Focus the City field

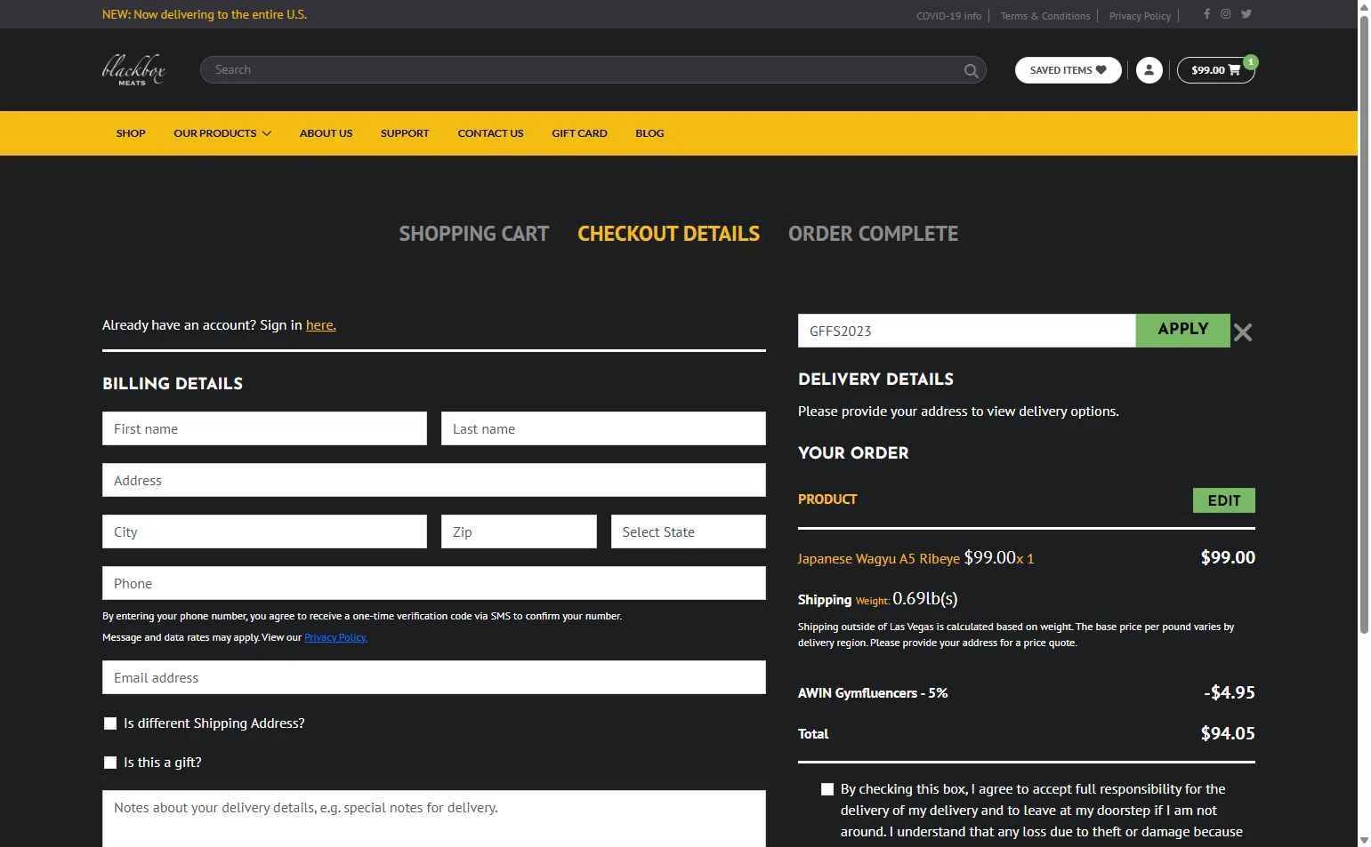click(264, 531)
